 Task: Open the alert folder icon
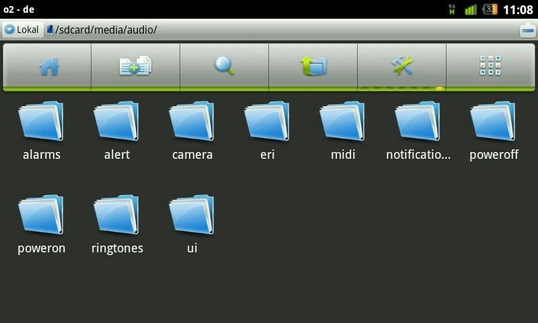(116, 121)
